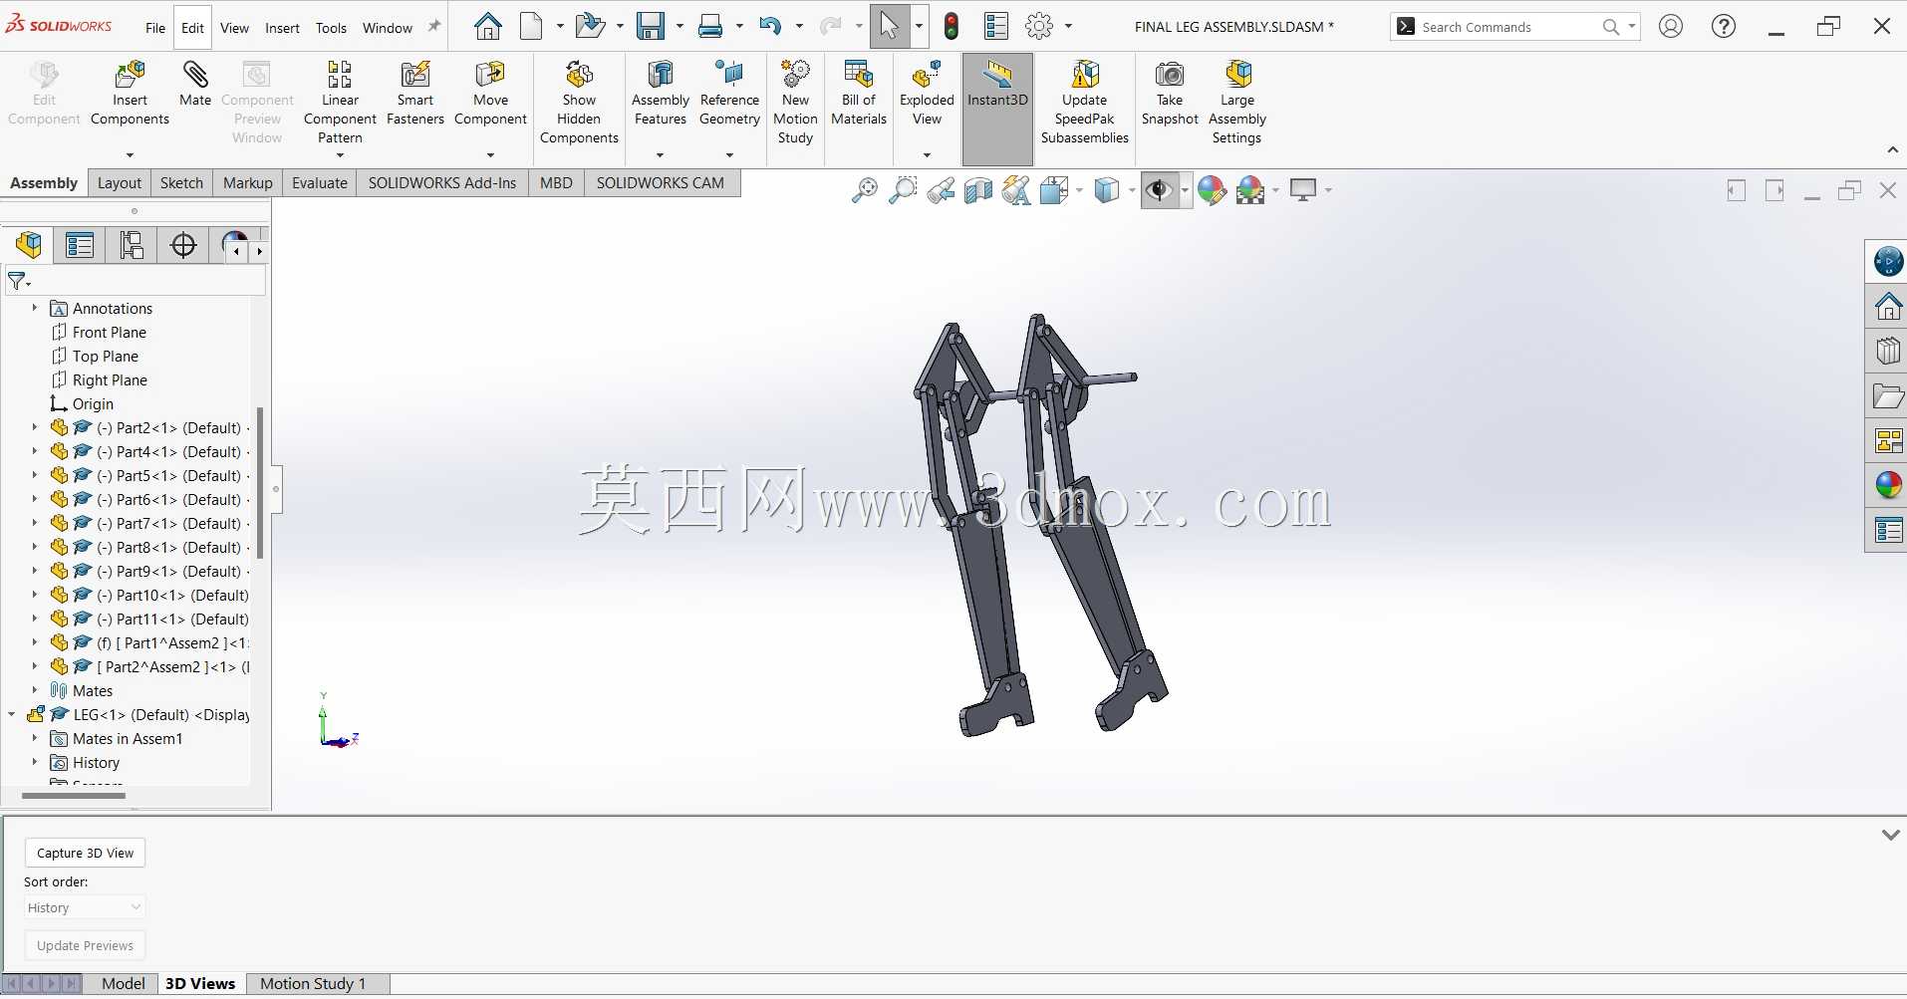Expand the Part2<1> component node

tap(35, 428)
